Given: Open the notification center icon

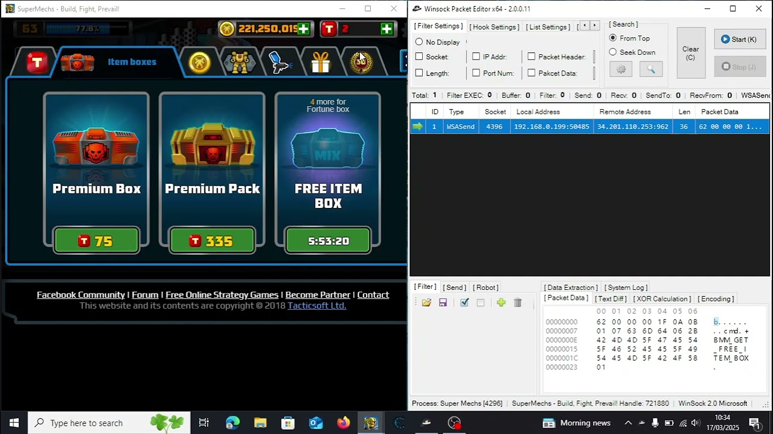Looking at the screenshot, I should click(x=754, y=423).
